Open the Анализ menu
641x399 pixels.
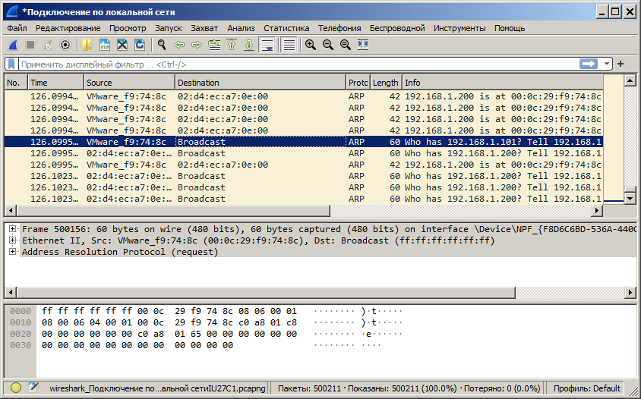coord(241,28)
